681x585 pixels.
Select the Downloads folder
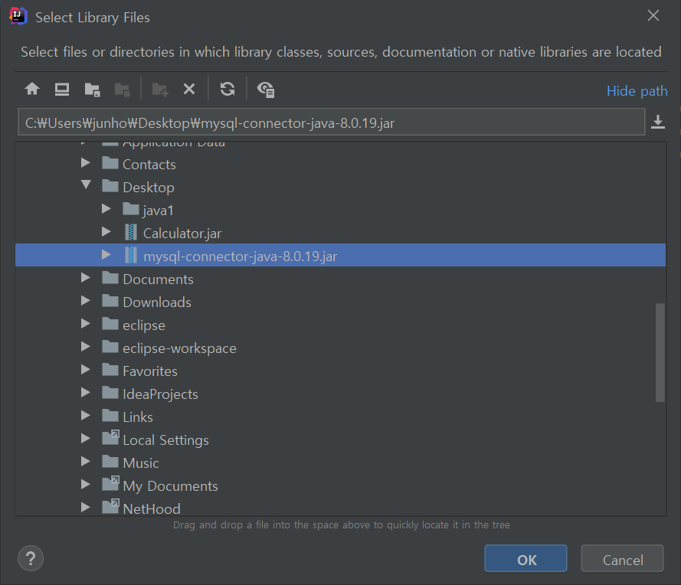(x=157, y=302)
